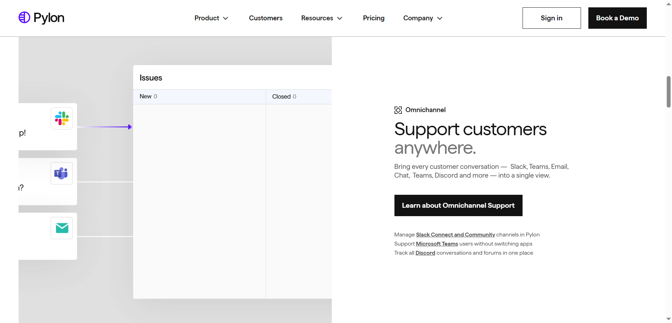Open the Pricing page

[x=373, y=18]
